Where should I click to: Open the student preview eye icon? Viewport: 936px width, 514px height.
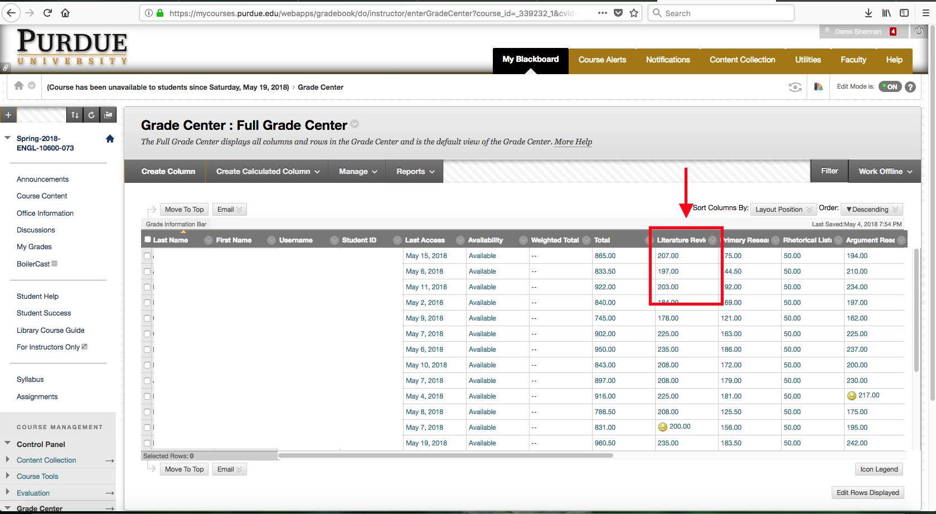[x=795, y=87]
